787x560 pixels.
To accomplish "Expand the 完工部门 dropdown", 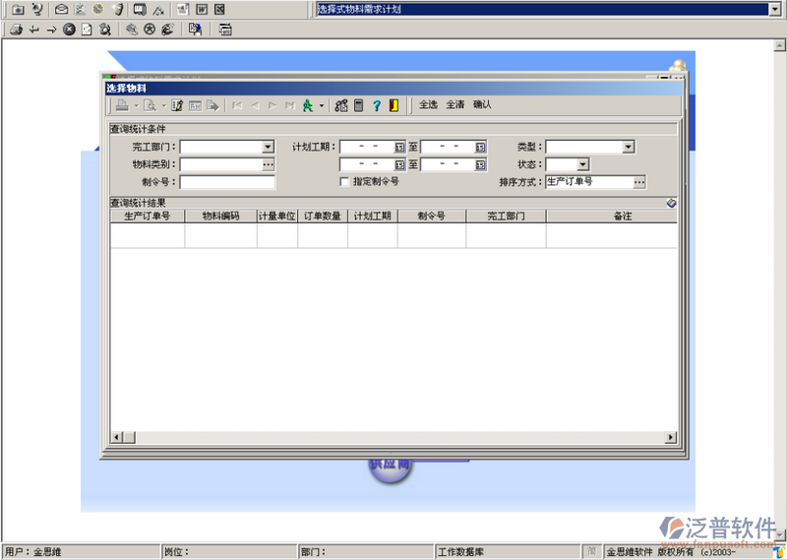I will tap(268, 148).
